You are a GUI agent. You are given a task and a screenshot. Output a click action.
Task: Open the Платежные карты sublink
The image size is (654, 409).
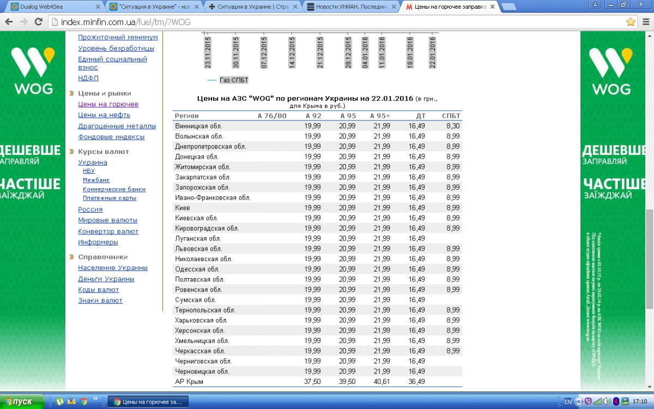tap(110, 198)
